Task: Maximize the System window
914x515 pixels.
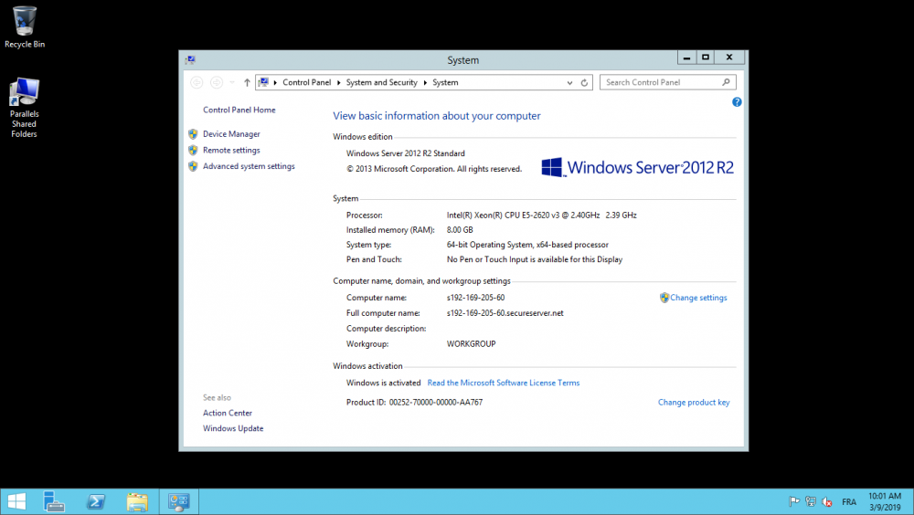Action: [706, 58]
